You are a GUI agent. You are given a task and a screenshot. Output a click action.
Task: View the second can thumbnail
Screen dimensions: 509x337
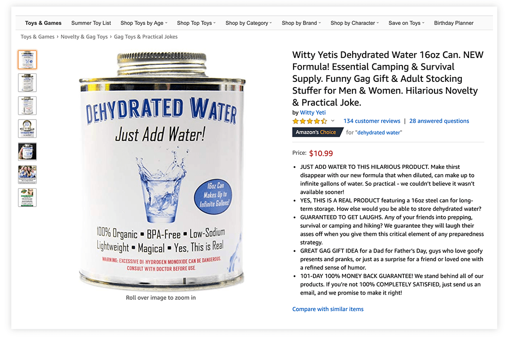click(x=27, y=83)
